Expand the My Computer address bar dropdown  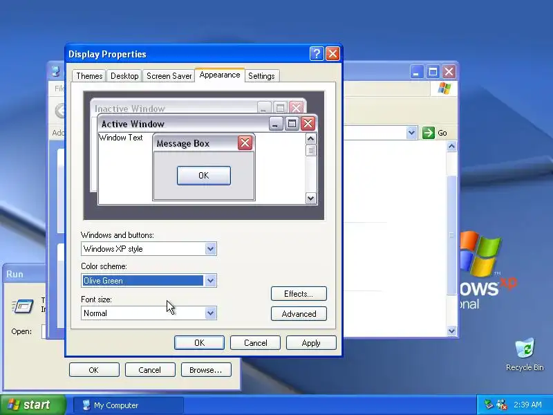coord(411,133)
